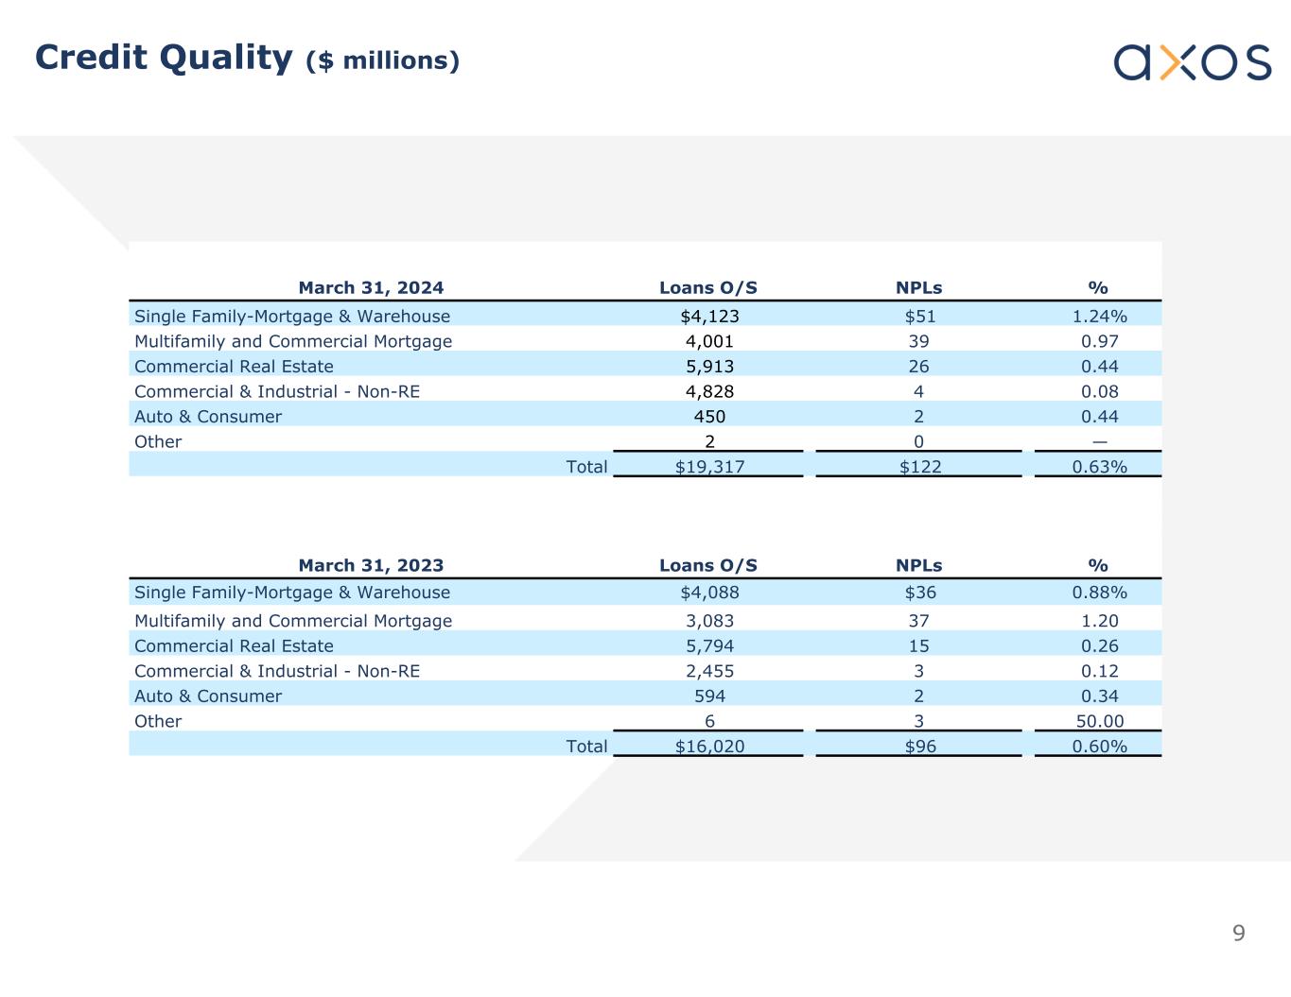
Task: Select the $4,123 loans outstanding cell
Action: 709,316
